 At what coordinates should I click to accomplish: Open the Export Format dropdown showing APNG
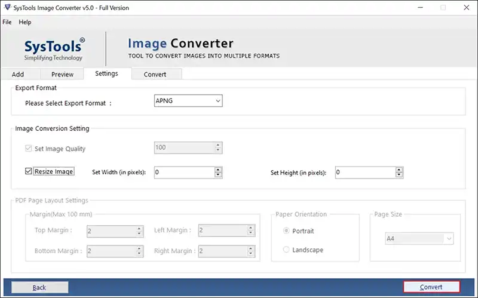point(188,100)
